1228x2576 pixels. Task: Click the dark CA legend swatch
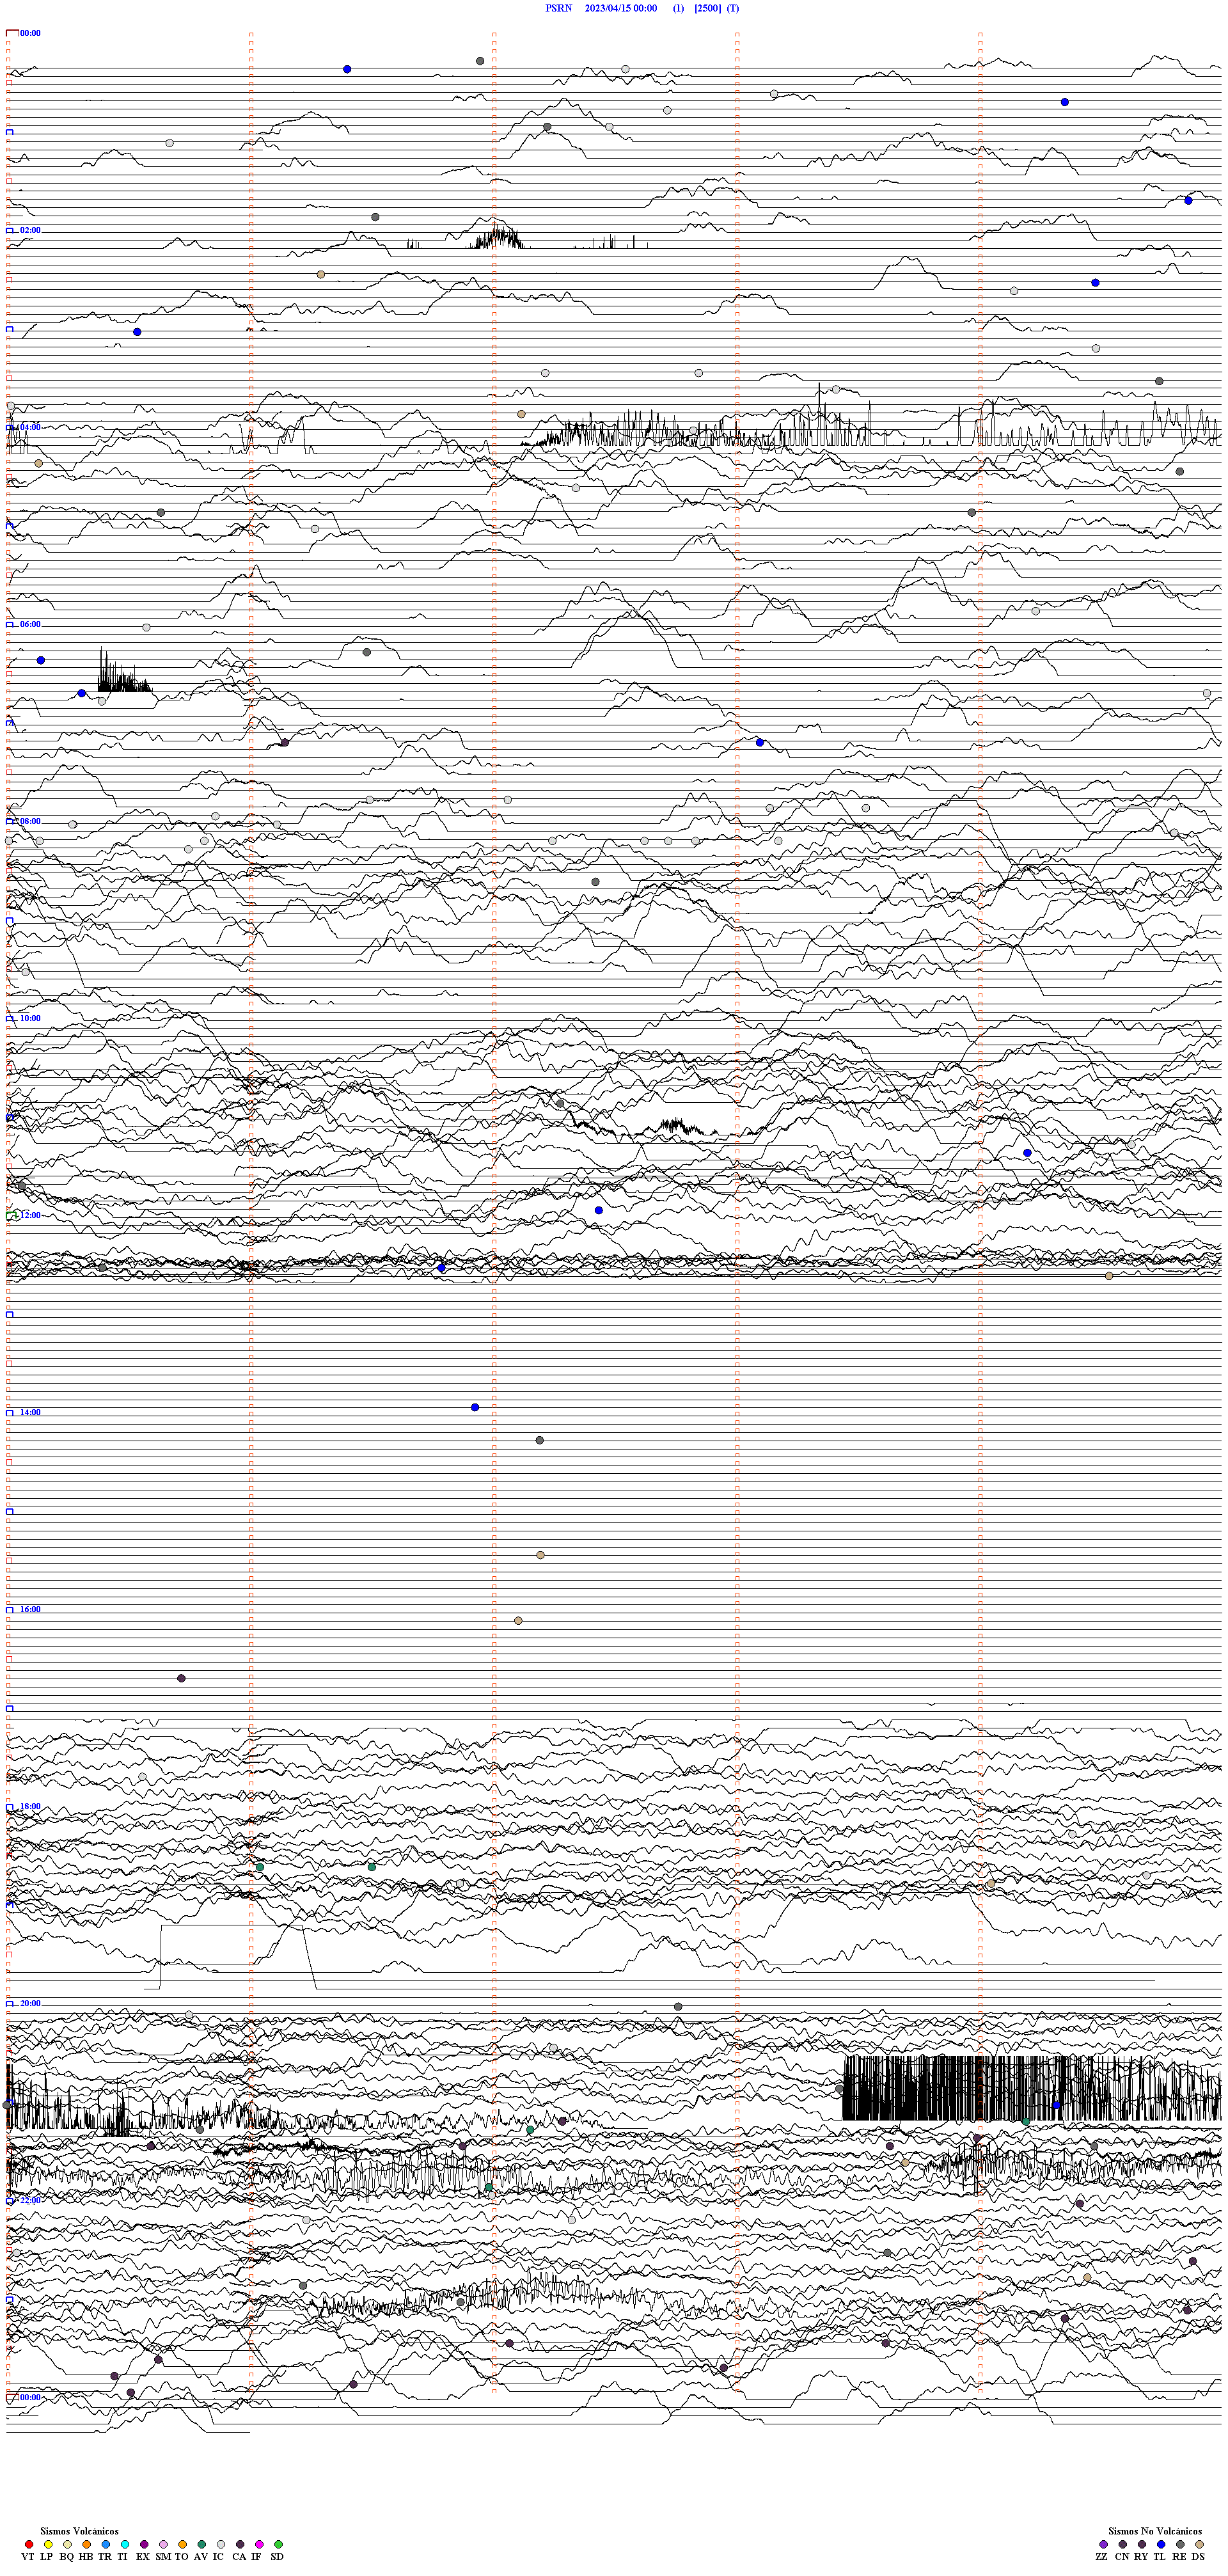point(240,2544)
